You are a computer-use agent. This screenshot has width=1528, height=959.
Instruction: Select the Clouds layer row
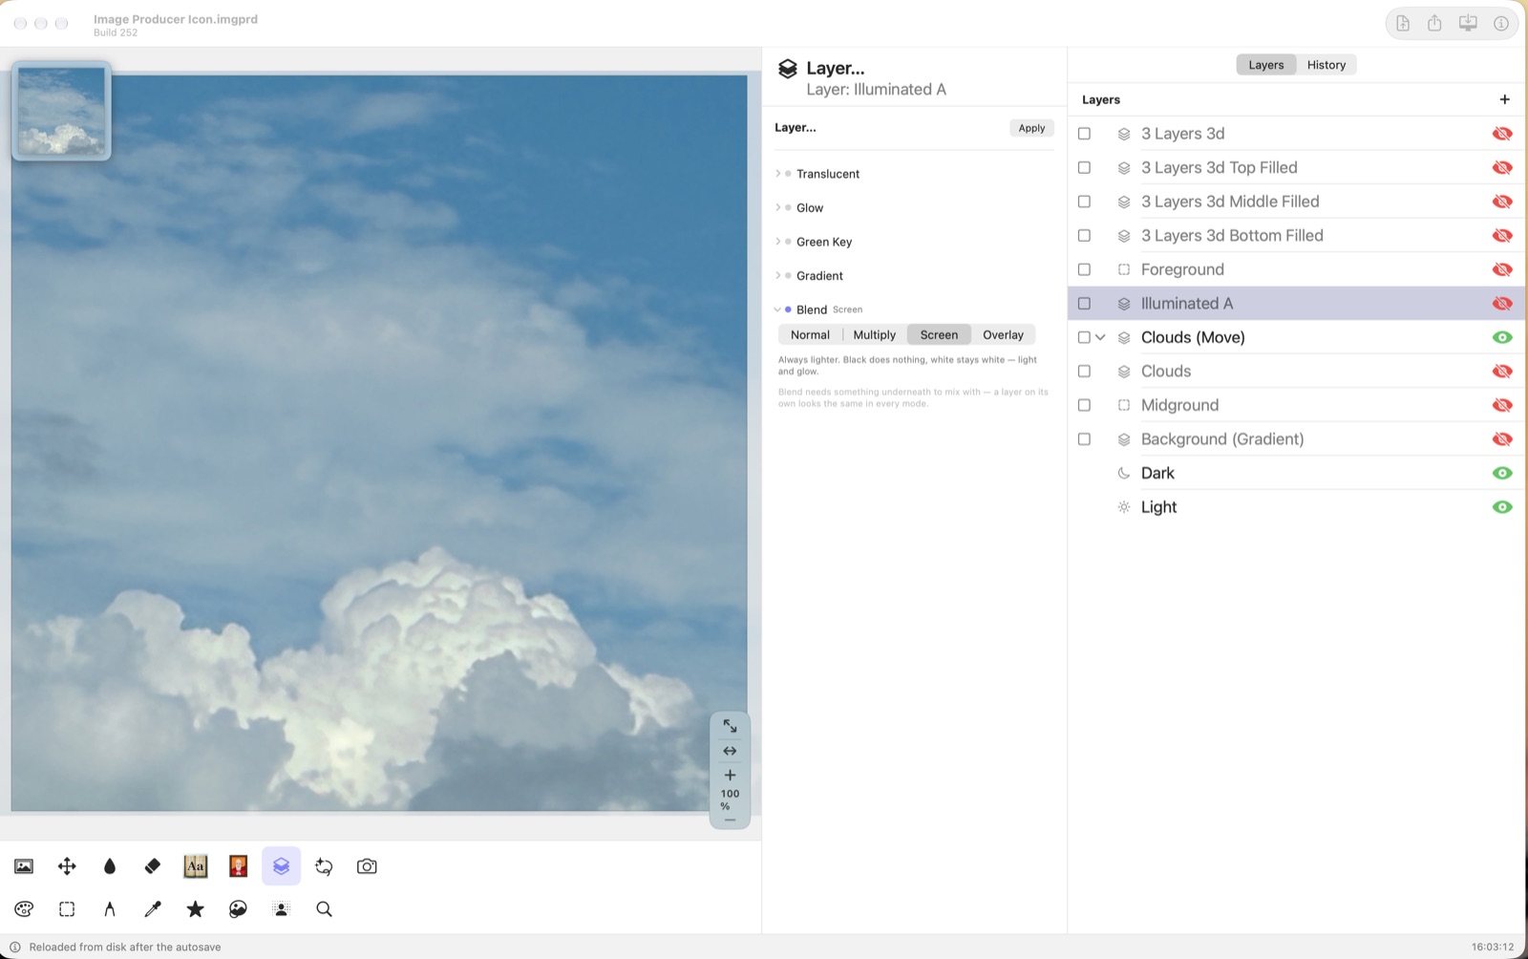(x=1296, y=372)
